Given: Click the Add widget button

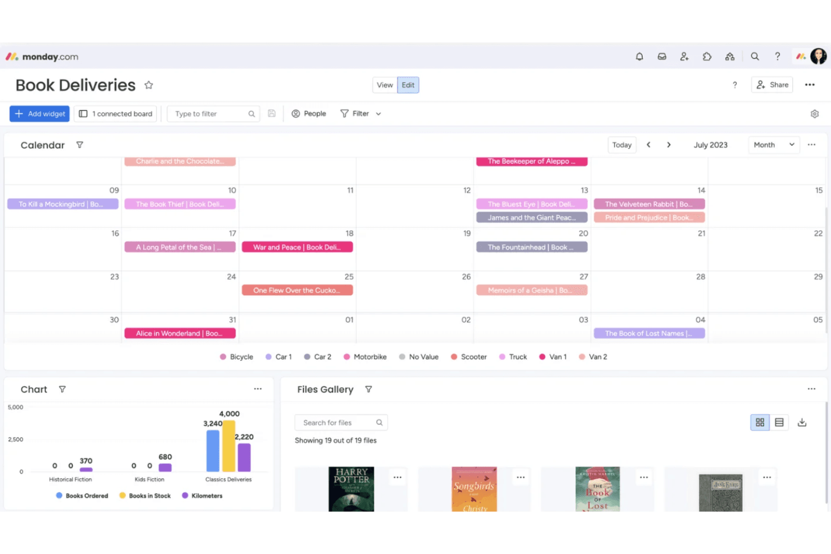Looking at the screenshot, I should (x=39, y=113).
